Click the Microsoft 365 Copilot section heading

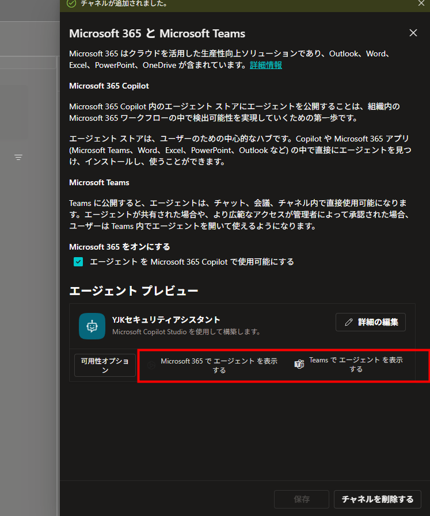click(109, 86)
